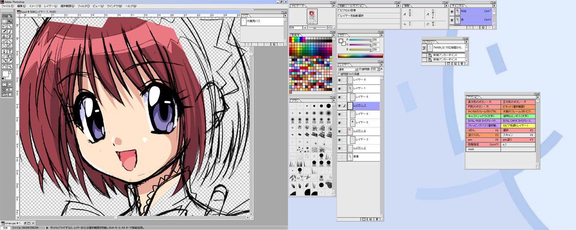Open the Actions panel flyout menu arrow
576x230 pixels.
pos(538,97)
